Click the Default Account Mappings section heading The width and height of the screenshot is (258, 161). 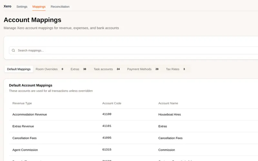click(31, 85)
